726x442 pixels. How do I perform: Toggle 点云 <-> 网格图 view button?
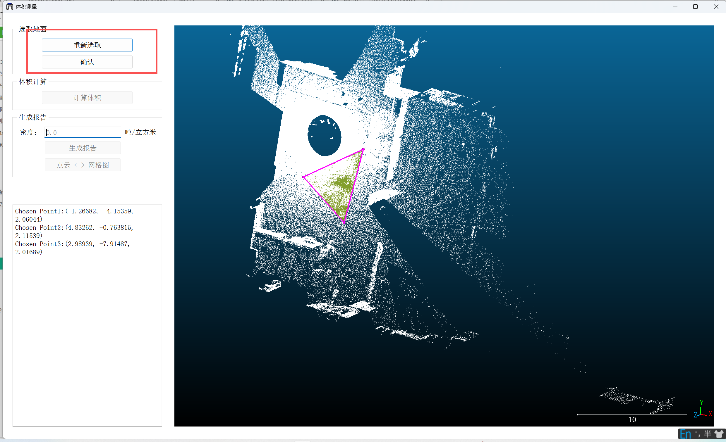pyautogui.click(x=83, y=165)
